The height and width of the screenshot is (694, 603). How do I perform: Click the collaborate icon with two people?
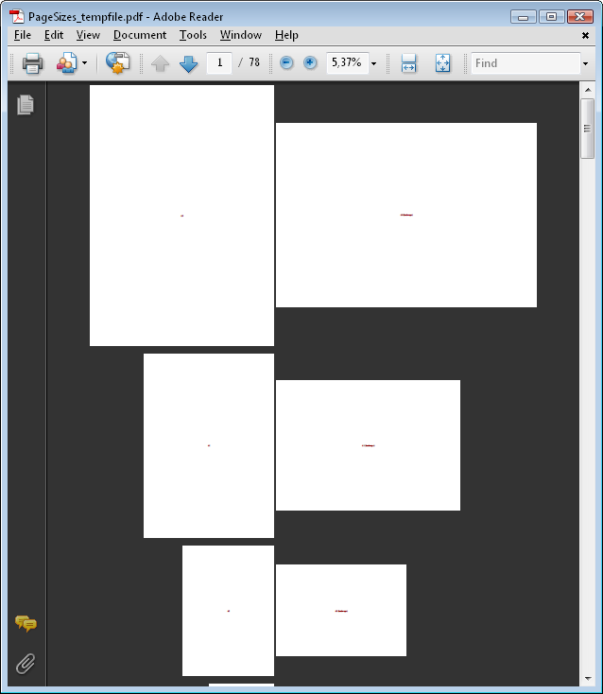coord(66,63)
